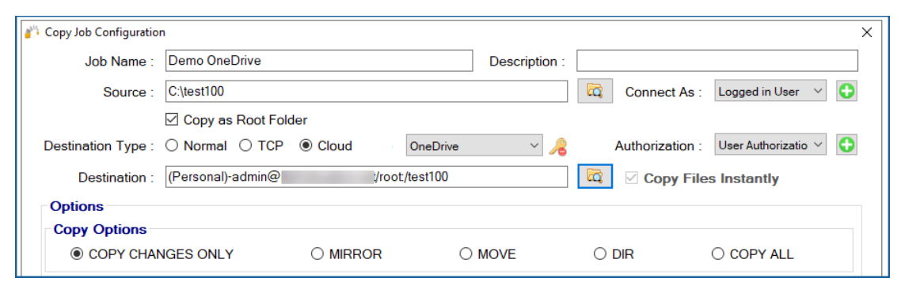Click into the Job Name field
905x293 pixels.
(318, 61)
